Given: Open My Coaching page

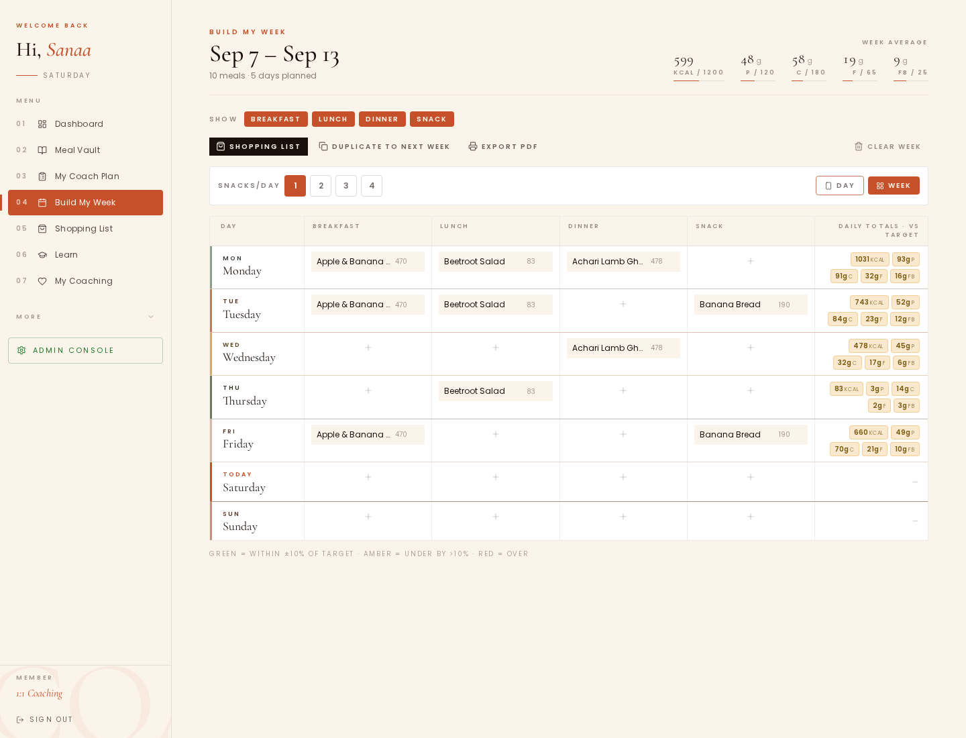Looking at the screenshot, I should (85, 281).
